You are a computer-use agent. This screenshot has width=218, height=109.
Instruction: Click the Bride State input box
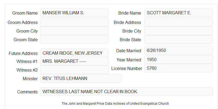pyautogui.click(x=178, y=40)
